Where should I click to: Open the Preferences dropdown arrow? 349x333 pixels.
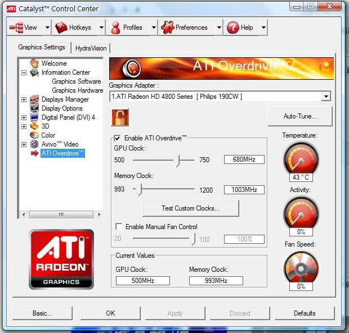(219, 28)
